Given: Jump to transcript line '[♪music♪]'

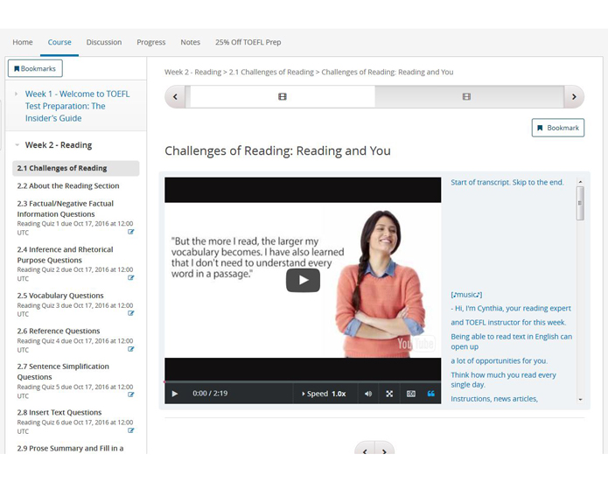Looking at the screenshot, I should tap(466, 295).
